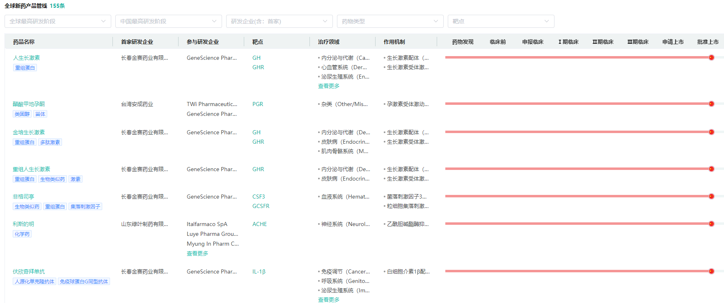The width and height of the screenshot is (724, 303).
Task: Click China flag marker on 金培生长激素 row
Action: [711, 132]
